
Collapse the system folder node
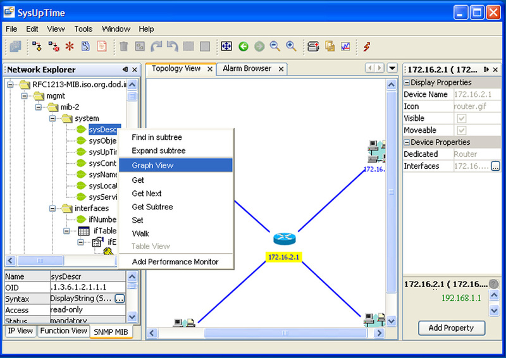[x=52, y=118]
